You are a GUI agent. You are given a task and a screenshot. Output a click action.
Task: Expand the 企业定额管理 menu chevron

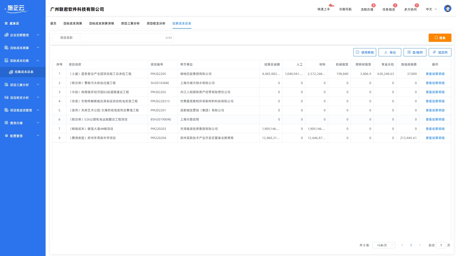click(38, 35)
